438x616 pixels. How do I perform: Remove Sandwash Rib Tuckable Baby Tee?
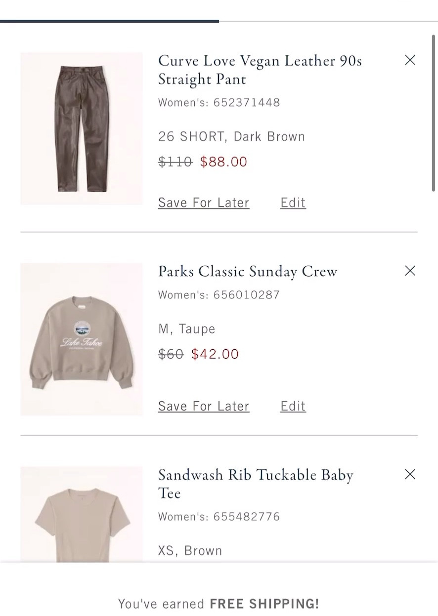click(x=410, y=474)
